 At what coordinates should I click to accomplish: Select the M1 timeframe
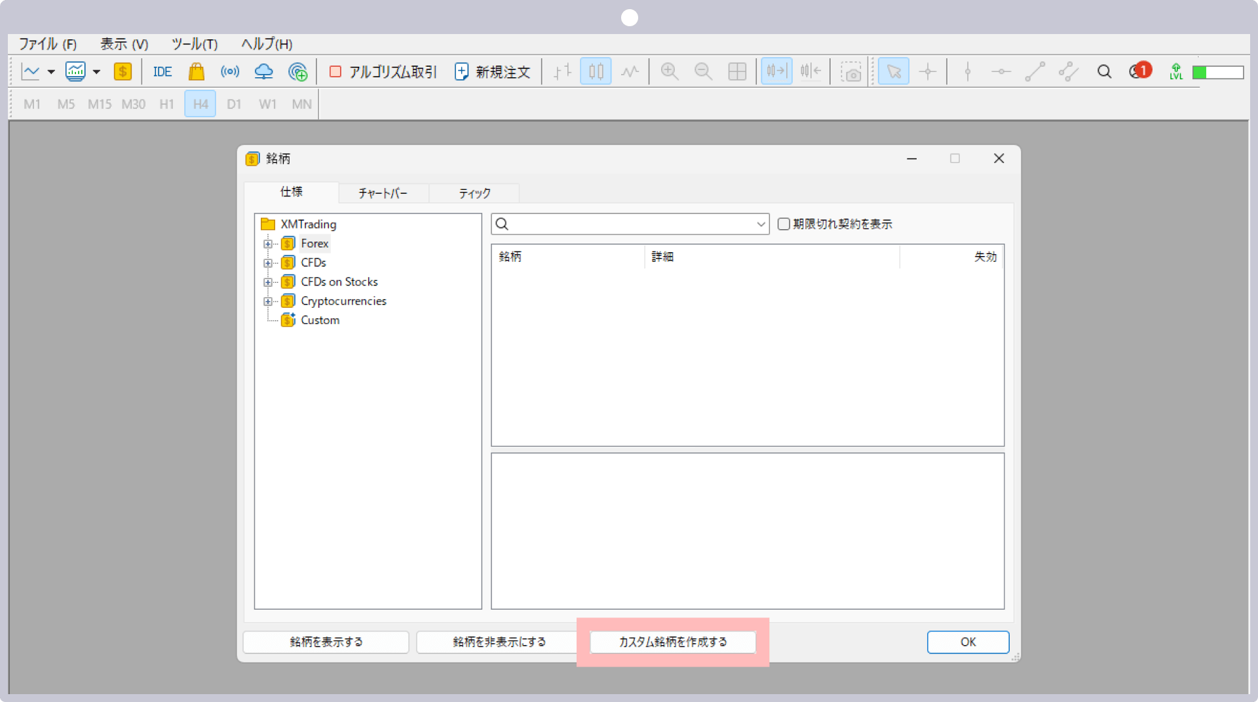click(32, 104)
